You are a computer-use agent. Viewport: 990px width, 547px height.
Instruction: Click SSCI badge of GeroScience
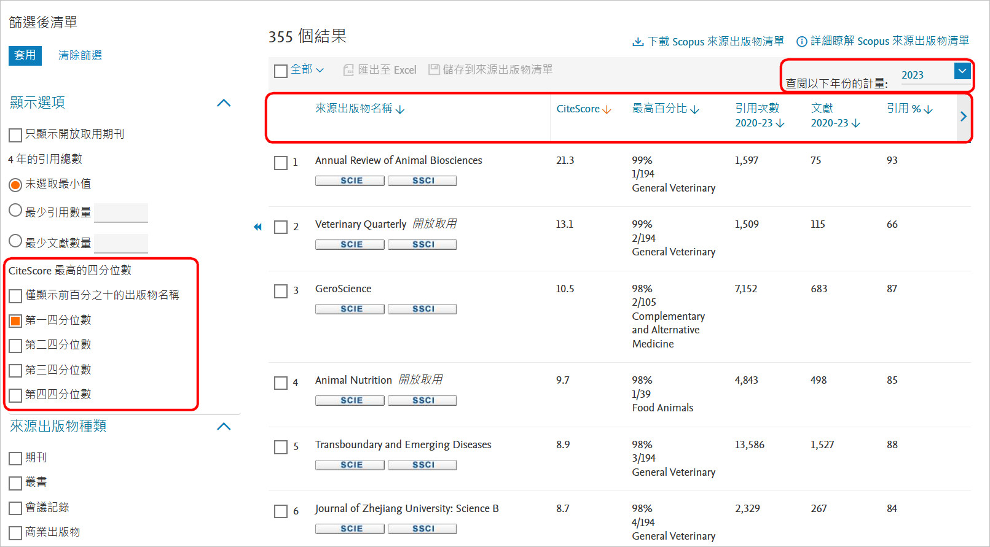click(422, 309)
